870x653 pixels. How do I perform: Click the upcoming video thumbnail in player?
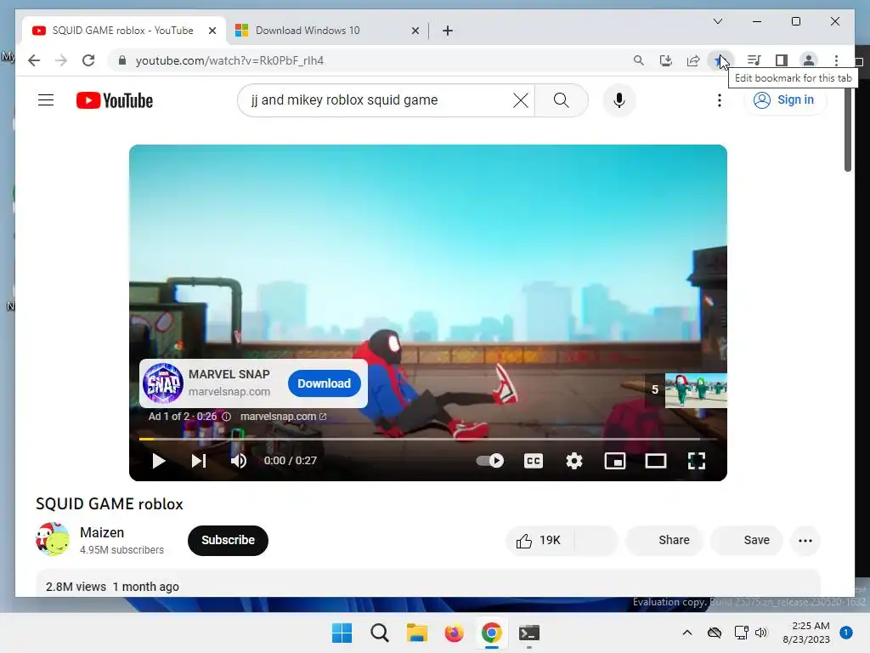(696, 390)
